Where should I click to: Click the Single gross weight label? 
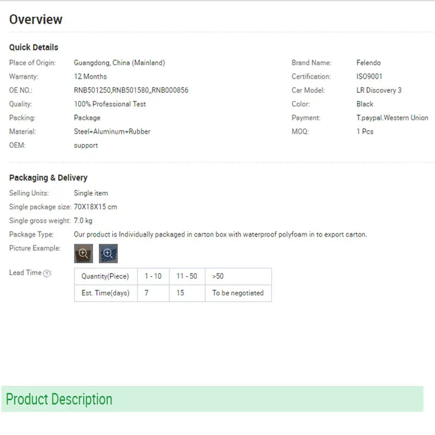40,221
